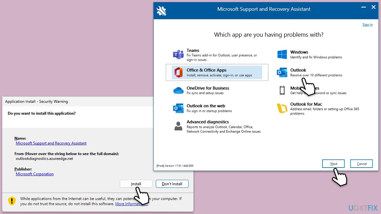
Task: Click 'Identify and fix Windows problems' description
Action: pyautogui.click(x=316, y=57)
